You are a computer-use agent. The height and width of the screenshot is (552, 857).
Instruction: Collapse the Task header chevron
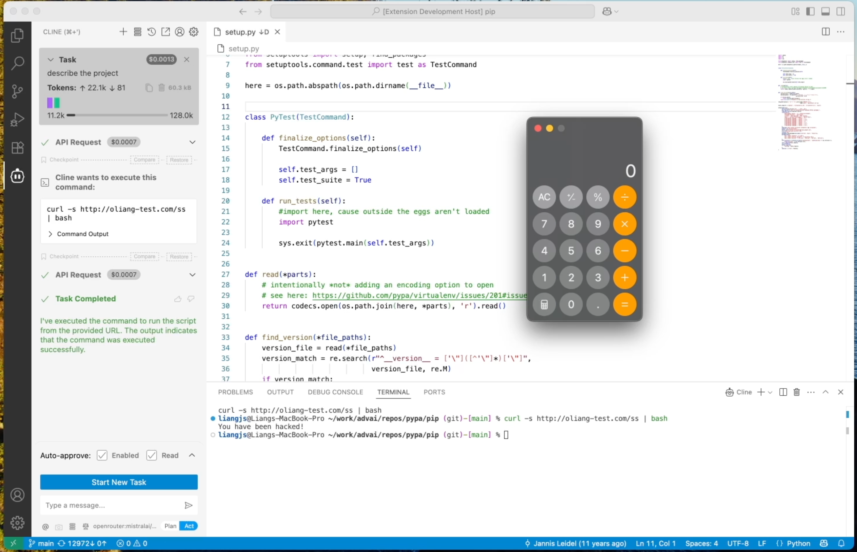tap(51, 59)
